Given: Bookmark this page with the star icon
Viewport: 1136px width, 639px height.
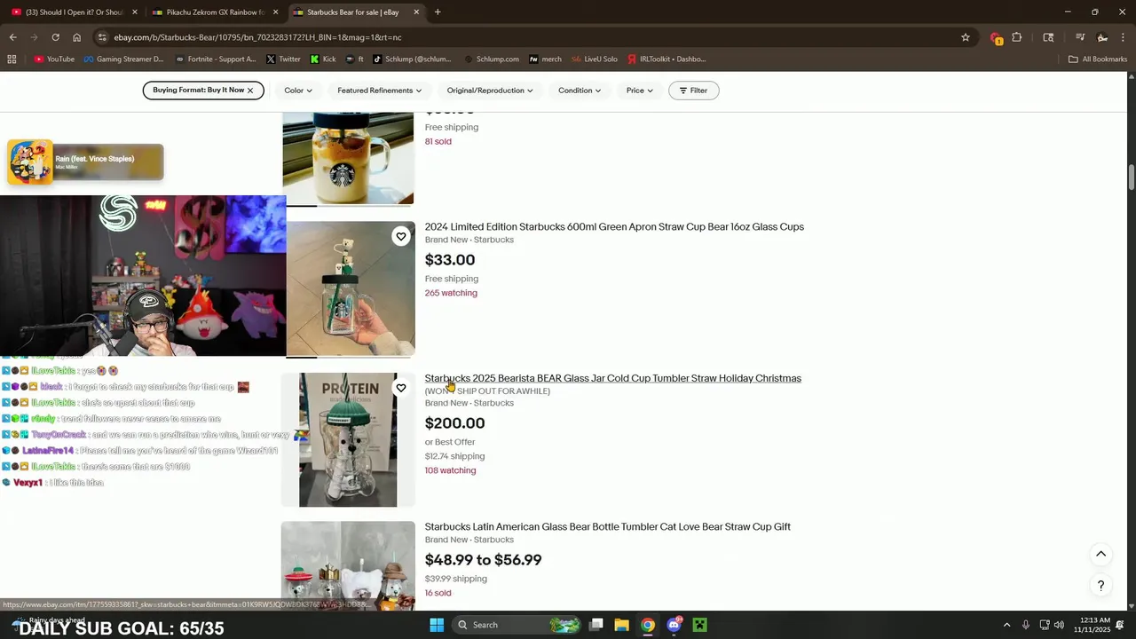Looking at the screenshot, I should tap(966, 37).
